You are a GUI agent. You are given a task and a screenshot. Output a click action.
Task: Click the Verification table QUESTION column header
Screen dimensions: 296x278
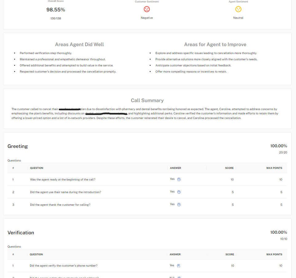(36, 254)
